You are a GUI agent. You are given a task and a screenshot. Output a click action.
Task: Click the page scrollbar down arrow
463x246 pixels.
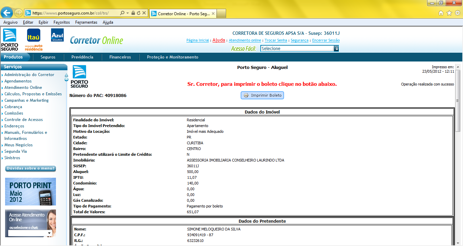click(458, 243)
